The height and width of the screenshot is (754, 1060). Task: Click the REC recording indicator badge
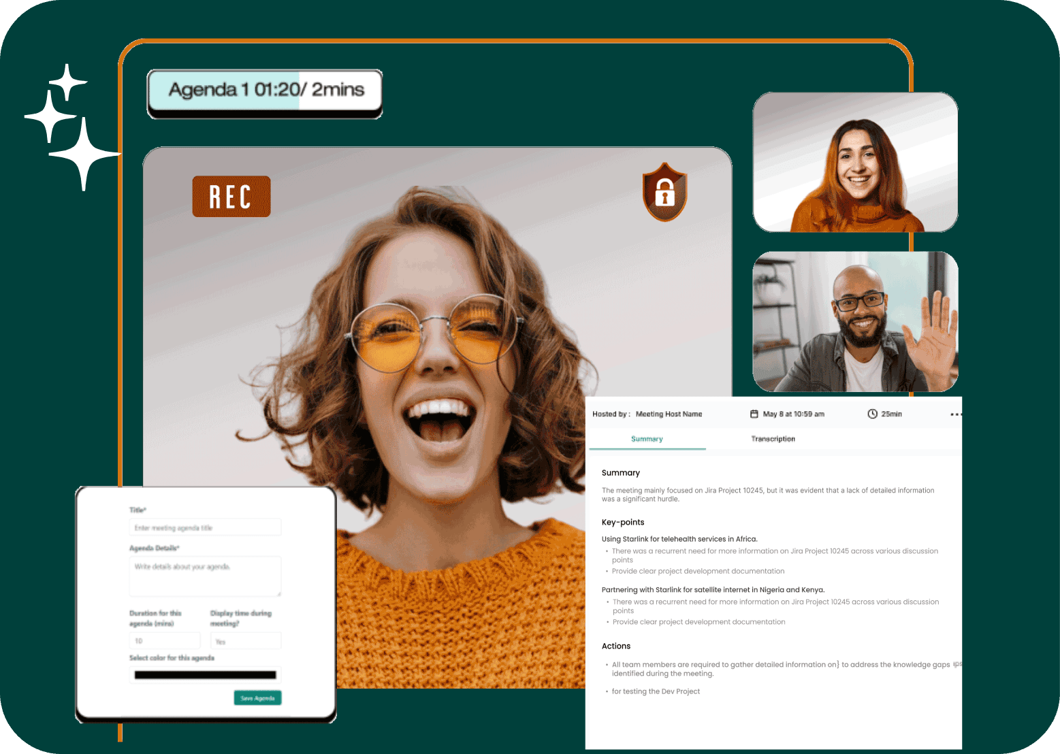[x=231, y=197]
